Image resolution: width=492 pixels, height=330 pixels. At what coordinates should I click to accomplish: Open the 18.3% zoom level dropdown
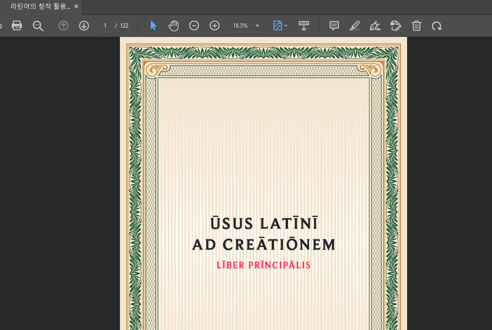pos(257,26)
